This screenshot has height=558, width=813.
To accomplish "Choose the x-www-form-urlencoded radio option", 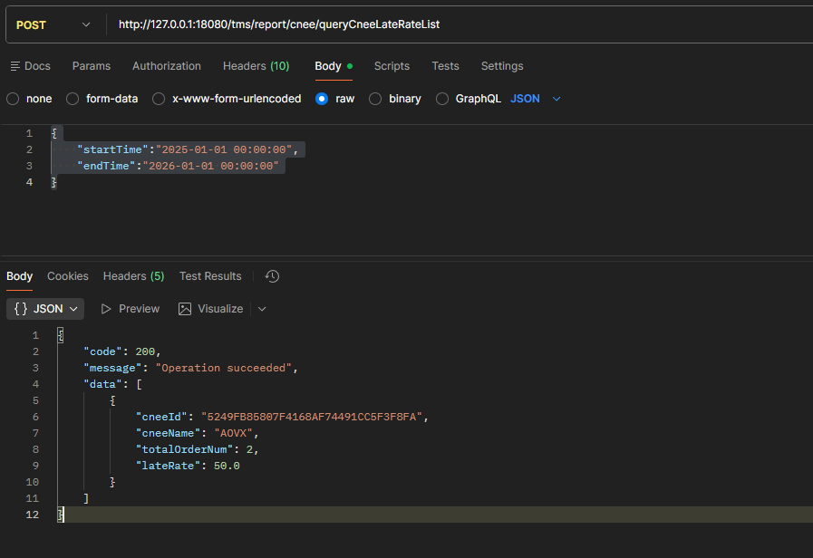I will pos(159,99).
